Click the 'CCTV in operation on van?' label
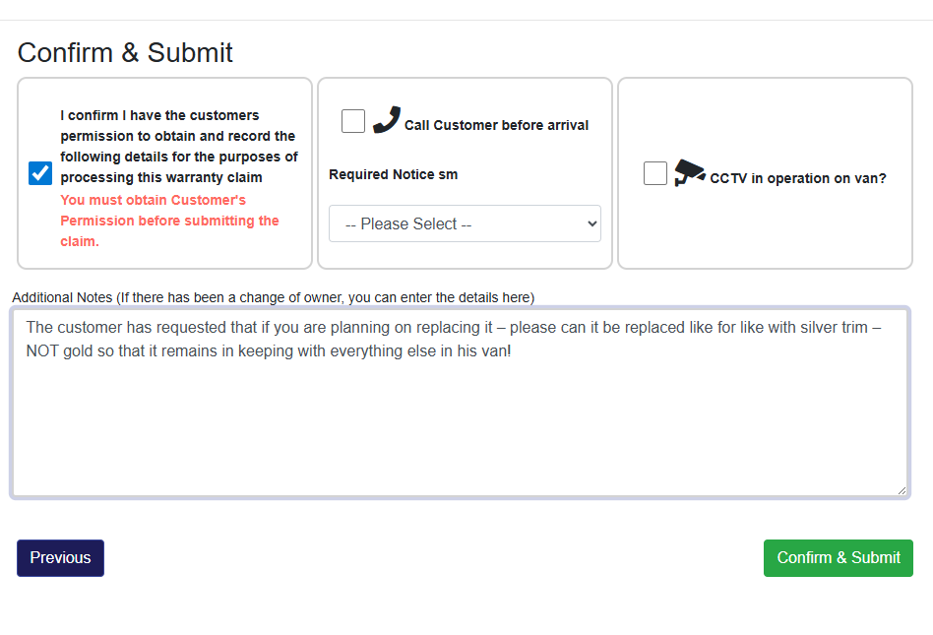933x635 pixels. tap(798, 179)
